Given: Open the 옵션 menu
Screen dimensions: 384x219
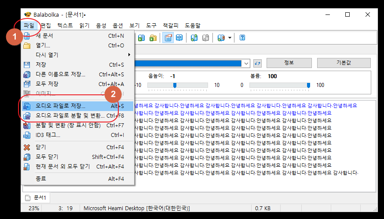Looking at the screenshot, I should 118,25.
